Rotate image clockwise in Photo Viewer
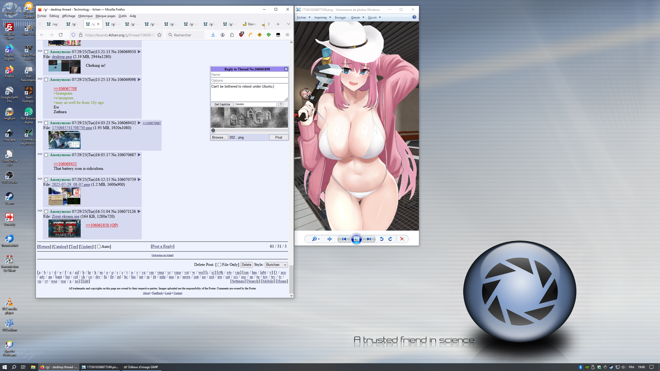660x371 pixels. click(x=390, y=239)
